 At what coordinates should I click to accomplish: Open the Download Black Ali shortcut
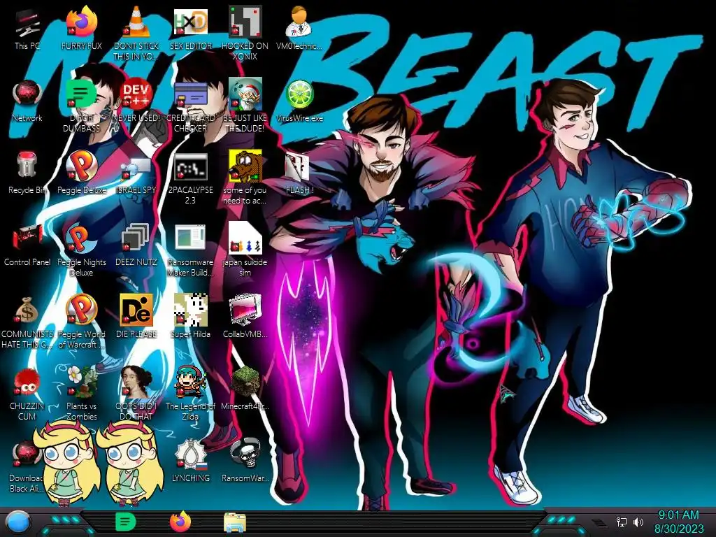pos(27,454)
